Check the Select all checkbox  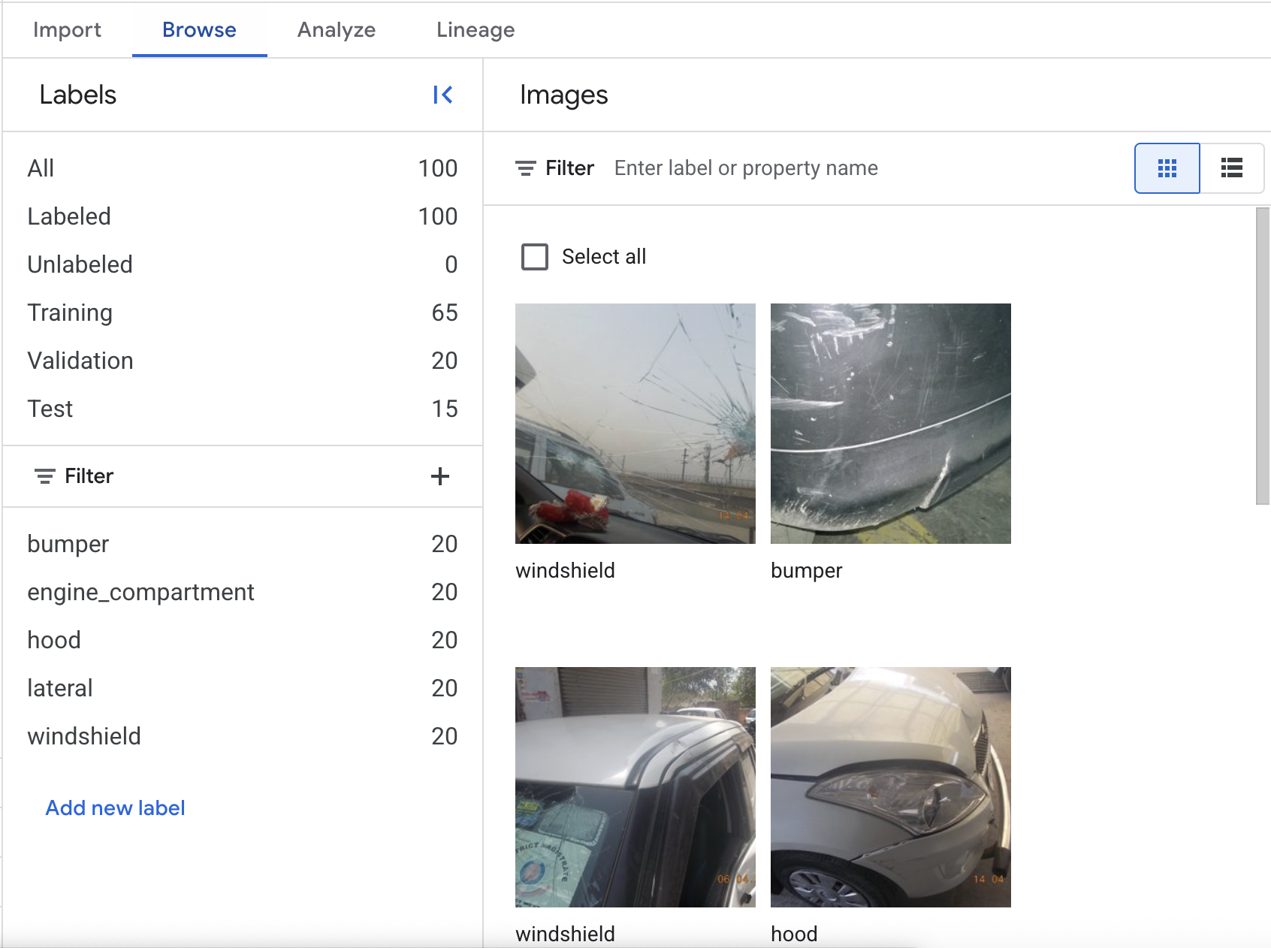tap(535, 257)
